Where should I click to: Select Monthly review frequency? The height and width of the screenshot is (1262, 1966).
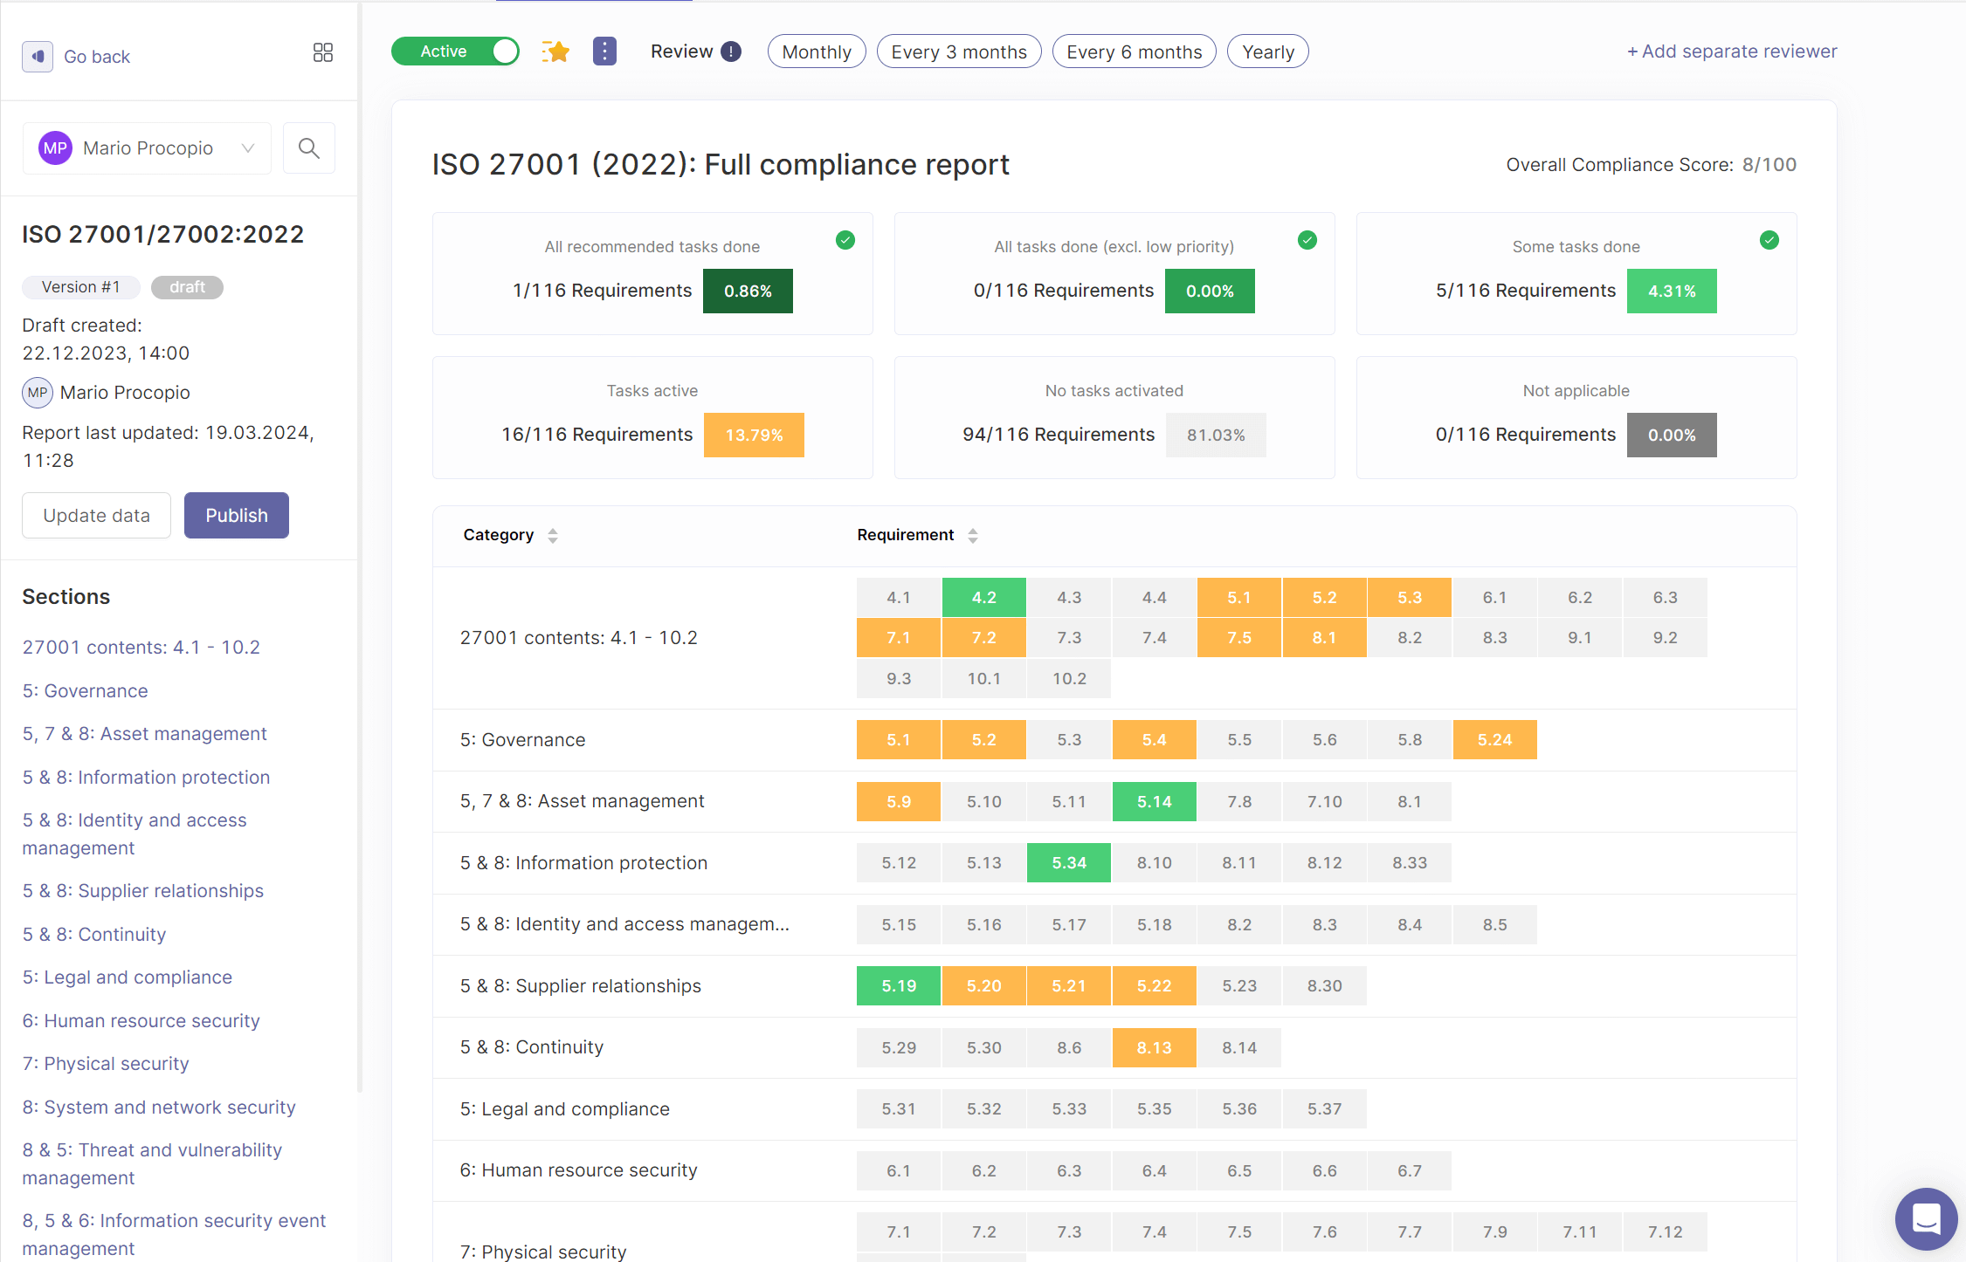click(x=817, y=51)
